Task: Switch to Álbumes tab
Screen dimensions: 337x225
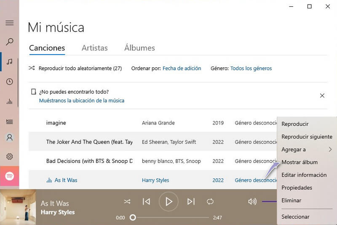Action: tap(139, 48)
